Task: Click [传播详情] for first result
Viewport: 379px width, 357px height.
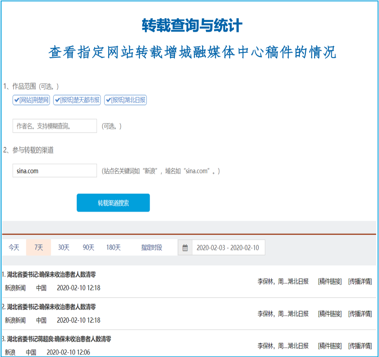Action: pos(360,281)
